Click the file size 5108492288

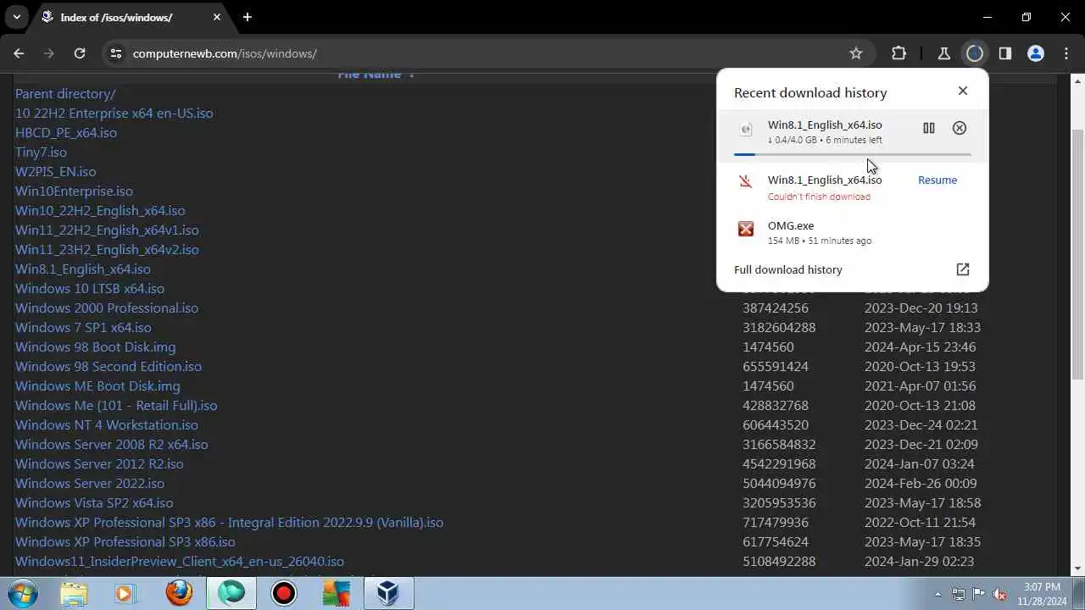click(779, 562)
